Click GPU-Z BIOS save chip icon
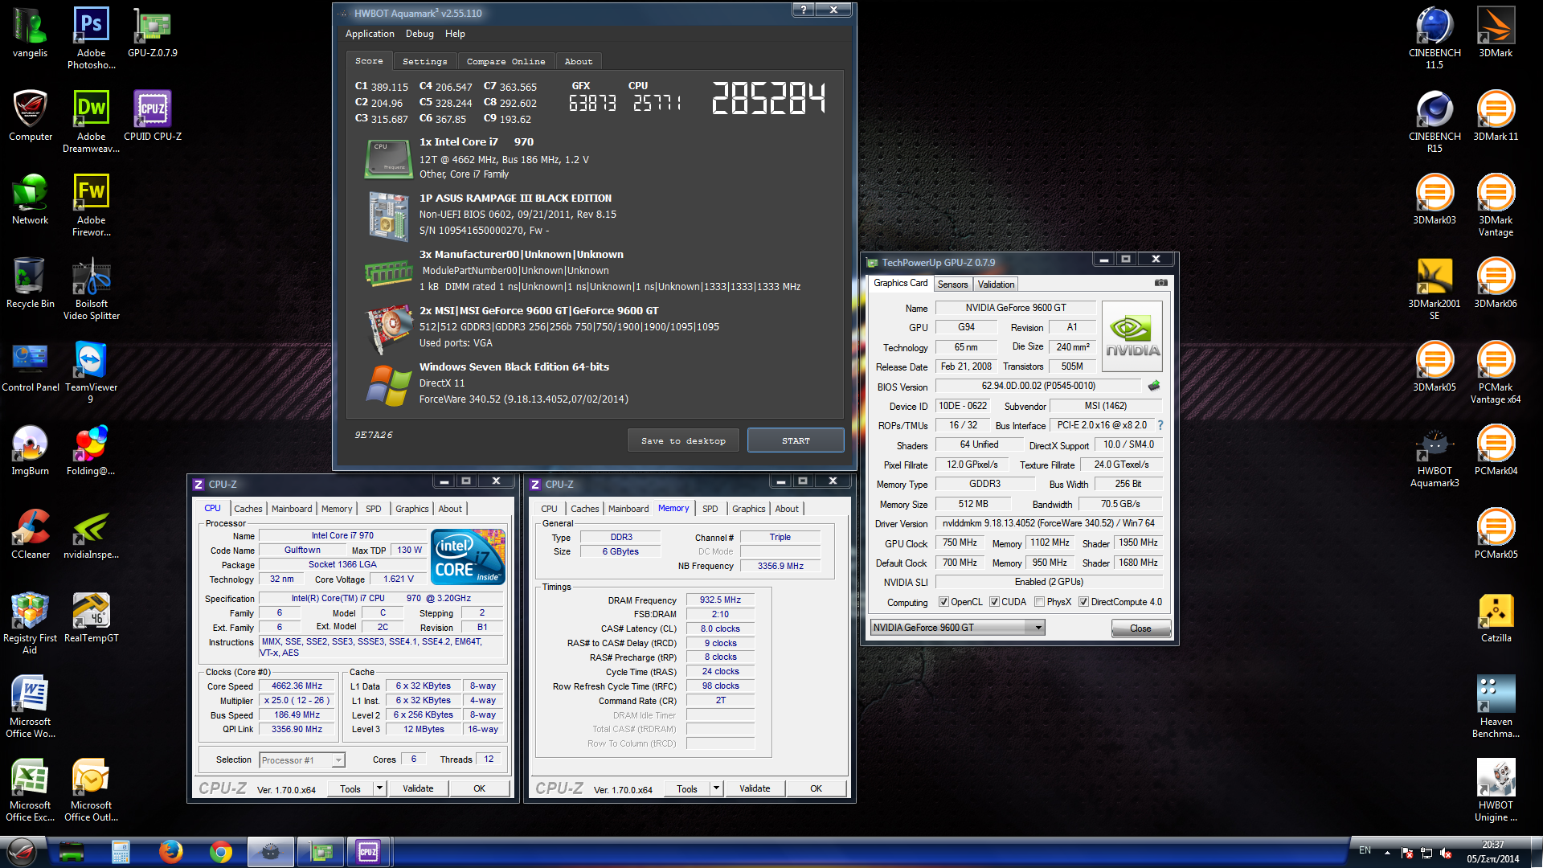 pyautogui.click(x=1154, y=386)
